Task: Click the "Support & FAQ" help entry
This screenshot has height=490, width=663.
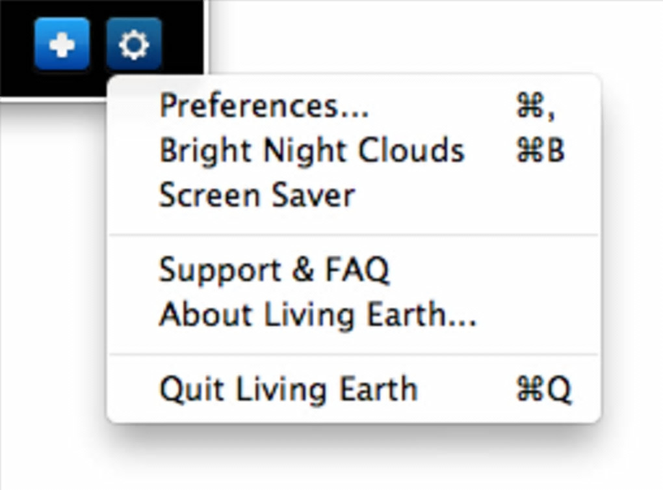Action: pyautogui.click(x=274, y=269)
